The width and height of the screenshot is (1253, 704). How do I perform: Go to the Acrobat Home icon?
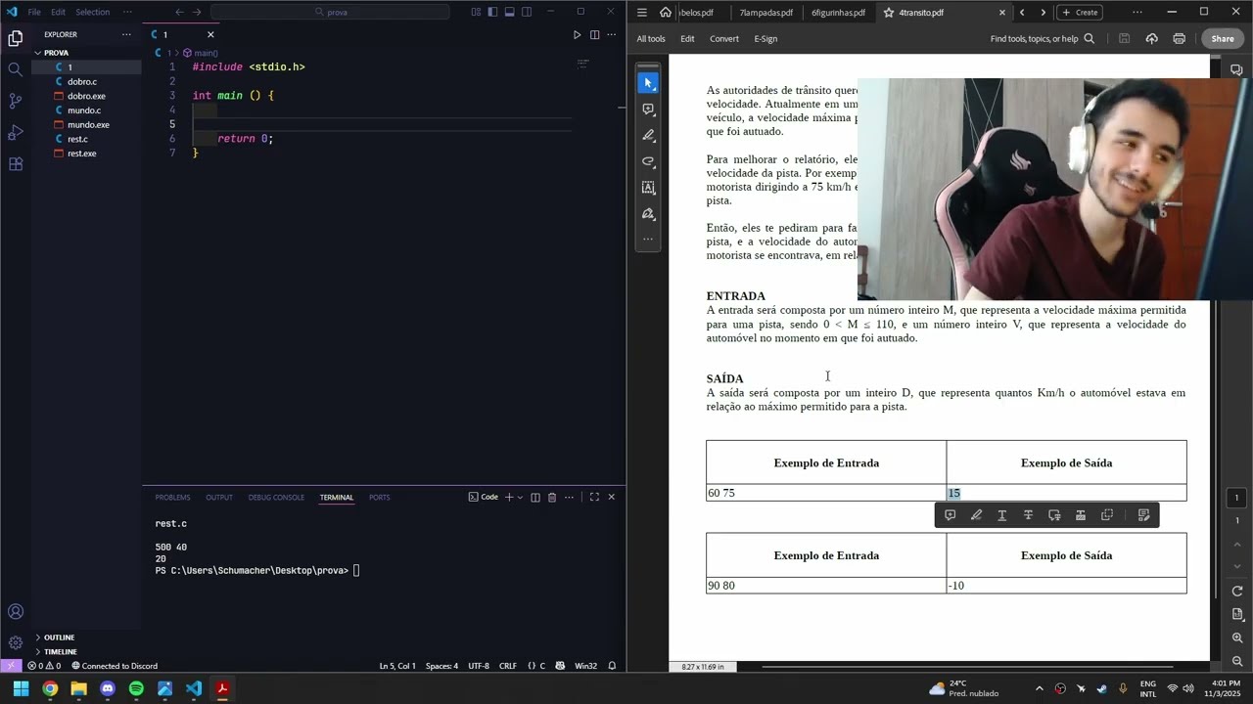[666, 13]
